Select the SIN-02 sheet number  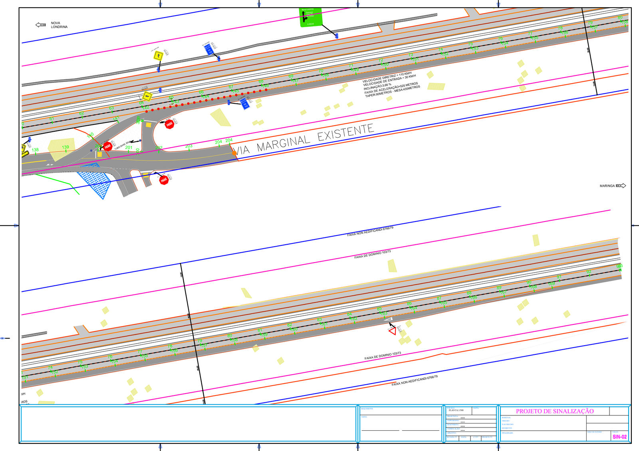click(619, 437)
